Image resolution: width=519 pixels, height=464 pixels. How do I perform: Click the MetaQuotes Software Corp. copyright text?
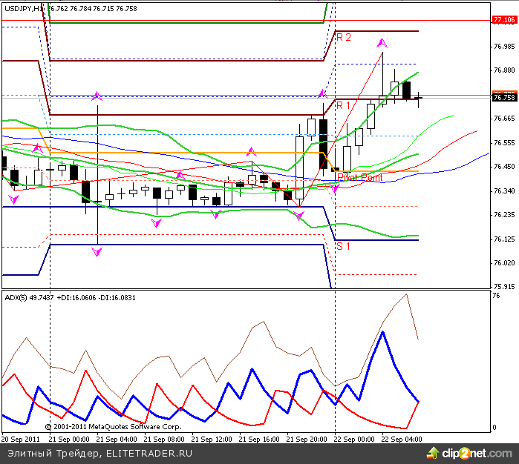(x=113, y=427)
